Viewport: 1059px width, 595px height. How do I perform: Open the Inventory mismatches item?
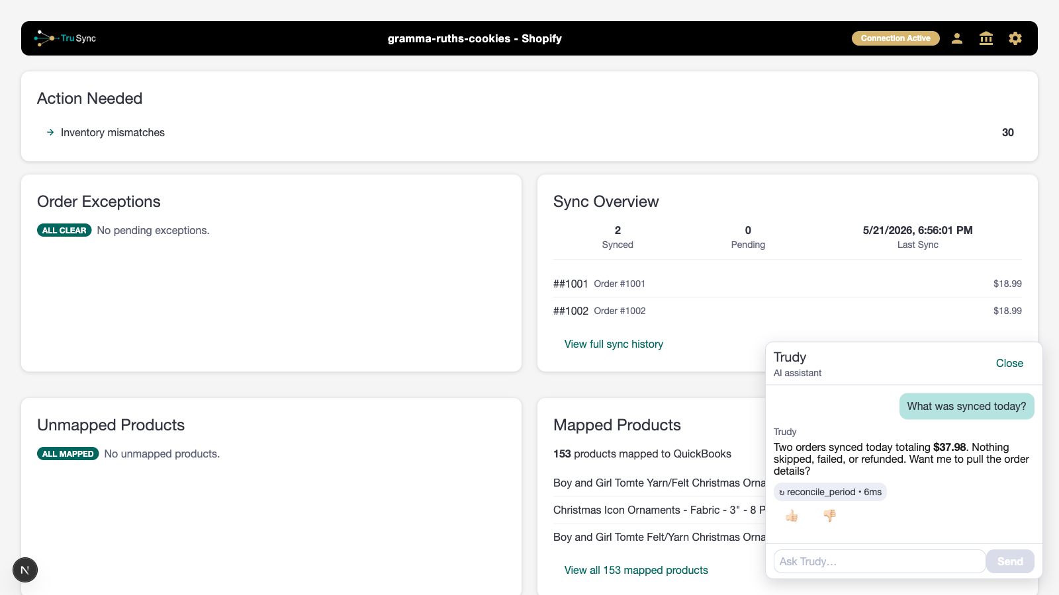[529, 132]
